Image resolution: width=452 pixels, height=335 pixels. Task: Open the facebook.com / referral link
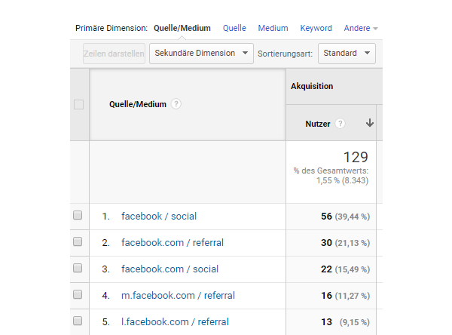(x=173, y=243)
